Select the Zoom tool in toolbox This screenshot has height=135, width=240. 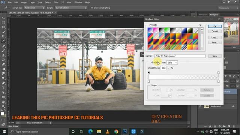pos(3,106)
